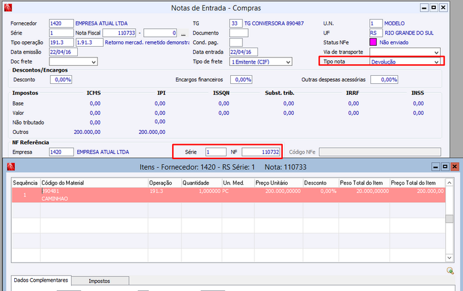Image resolution: width=463 pixels, height=291 pixels.
Task: Switch to the Impostos tab
Action: (x=99, y=281)
